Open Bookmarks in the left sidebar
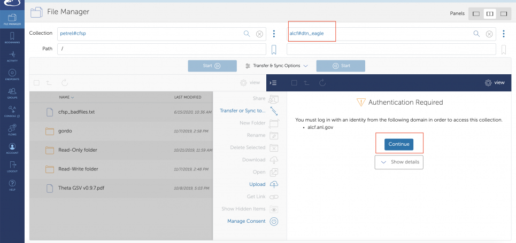This screenshot has height=243, width=516. click(x=12, y=37)
